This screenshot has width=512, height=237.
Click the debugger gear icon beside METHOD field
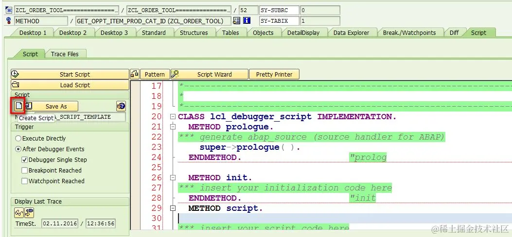(9, 21)
